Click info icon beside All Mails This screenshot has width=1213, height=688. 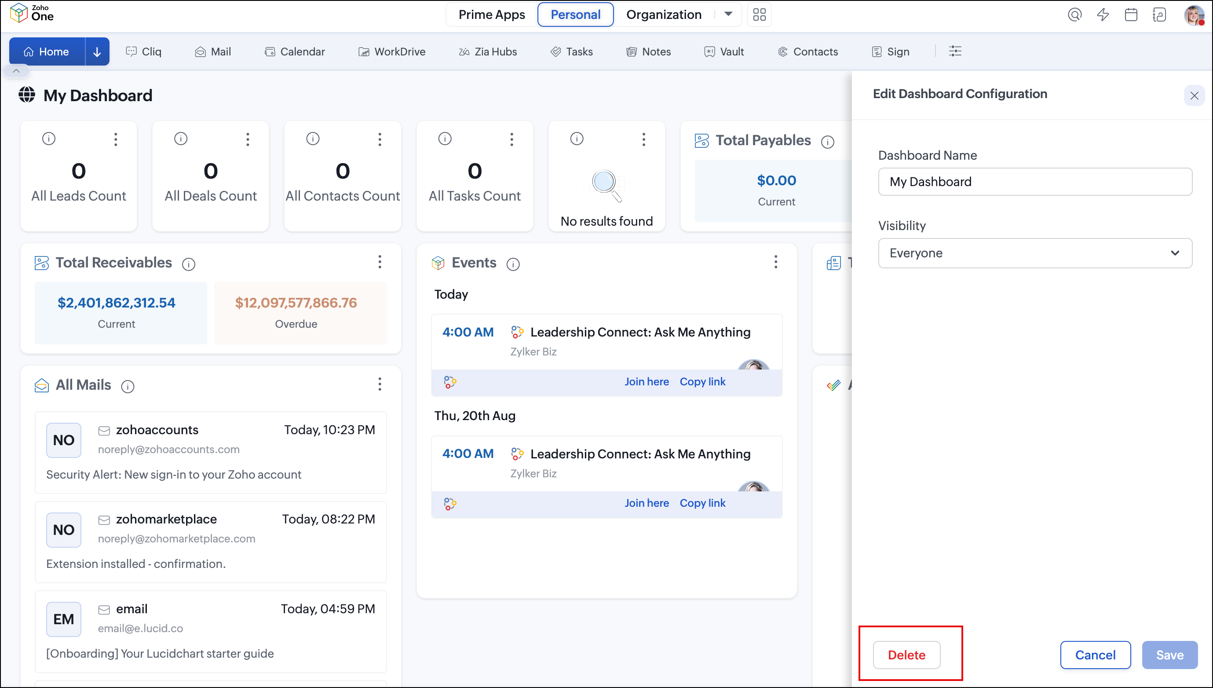pyautogui.click(x=128, y=387)
